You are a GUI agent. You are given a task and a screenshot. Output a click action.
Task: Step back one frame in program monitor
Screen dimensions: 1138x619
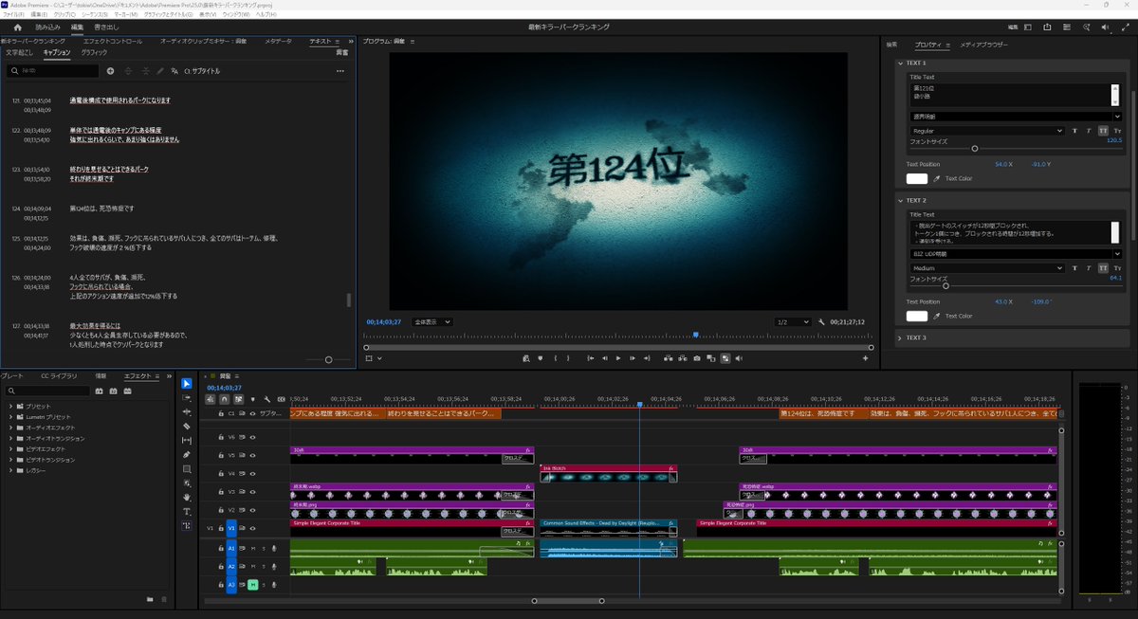coord(604,358)
